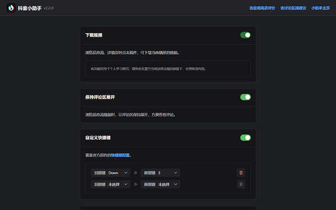Click the 下载视频 heading

pyautogui.click(x=94, y=35)
